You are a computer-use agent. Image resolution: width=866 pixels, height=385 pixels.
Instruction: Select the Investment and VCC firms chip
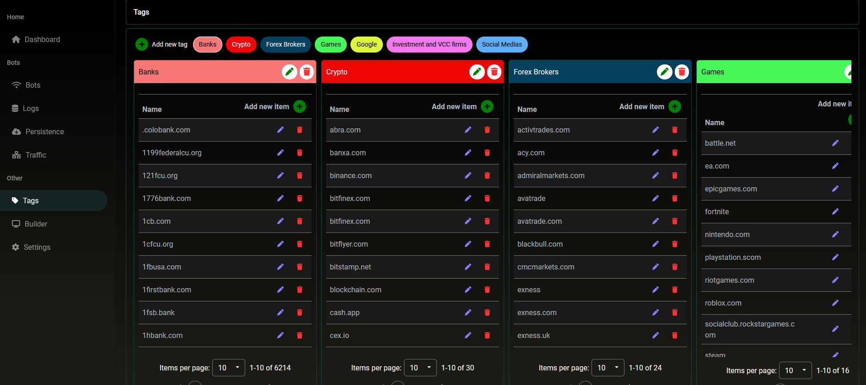click(x=430, y=44)
